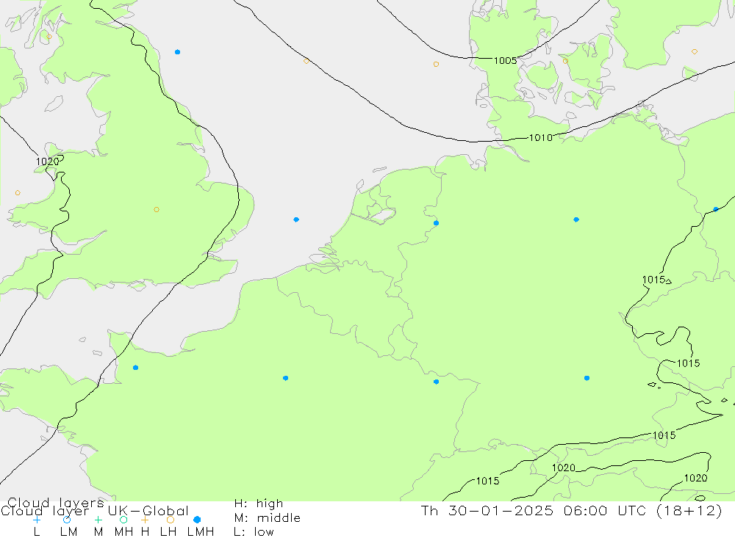Select the 'L: low' legend text
Viewport: 735px width, 538px height.
[x=254, y=532]
